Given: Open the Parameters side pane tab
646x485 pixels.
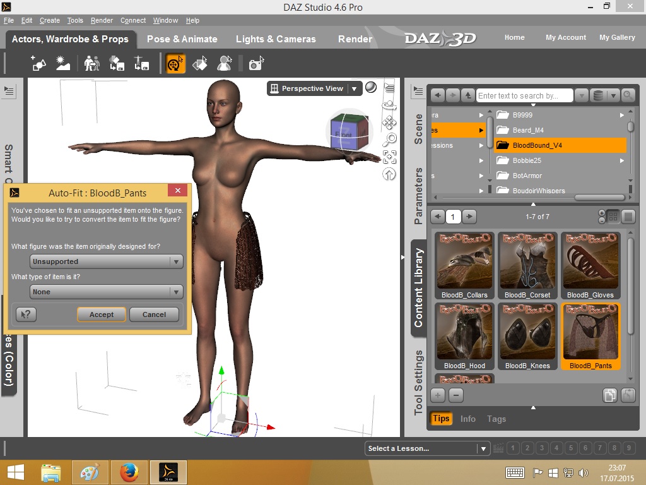Looking at the screenshot, I should (418, 196).
